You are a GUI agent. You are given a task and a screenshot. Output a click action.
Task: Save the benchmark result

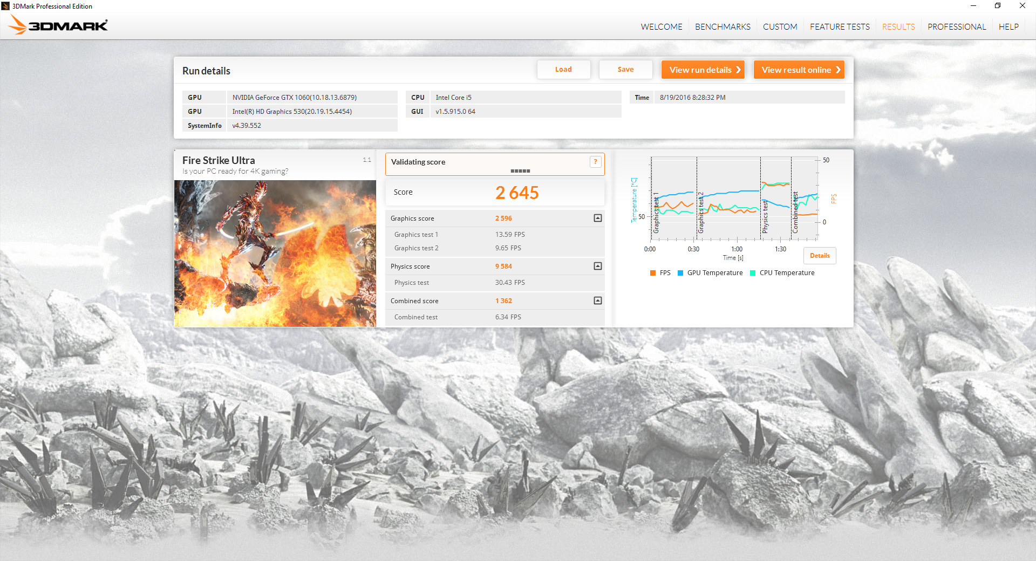(x=625, y=70)
